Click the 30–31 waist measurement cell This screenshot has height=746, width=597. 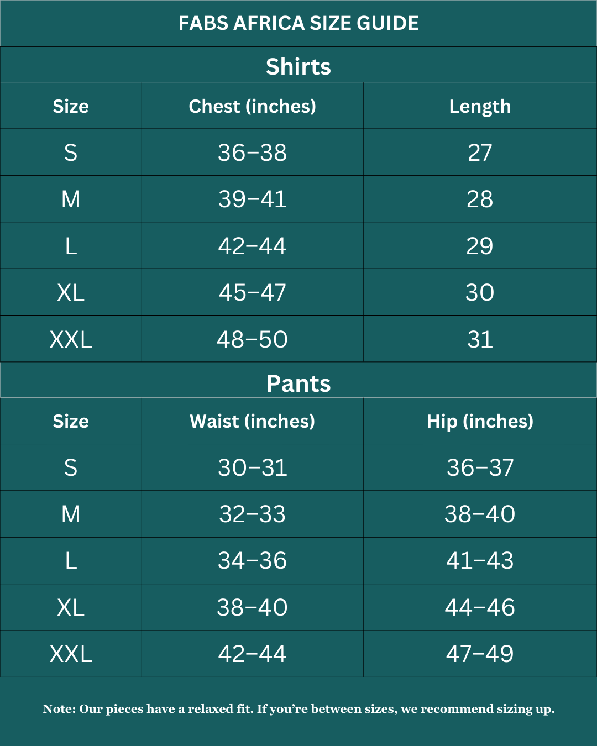click(x=252, y=467)
